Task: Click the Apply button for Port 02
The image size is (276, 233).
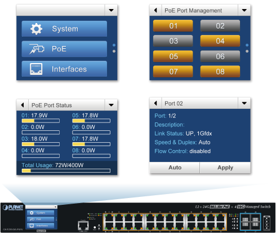Action: click(225, 168)
